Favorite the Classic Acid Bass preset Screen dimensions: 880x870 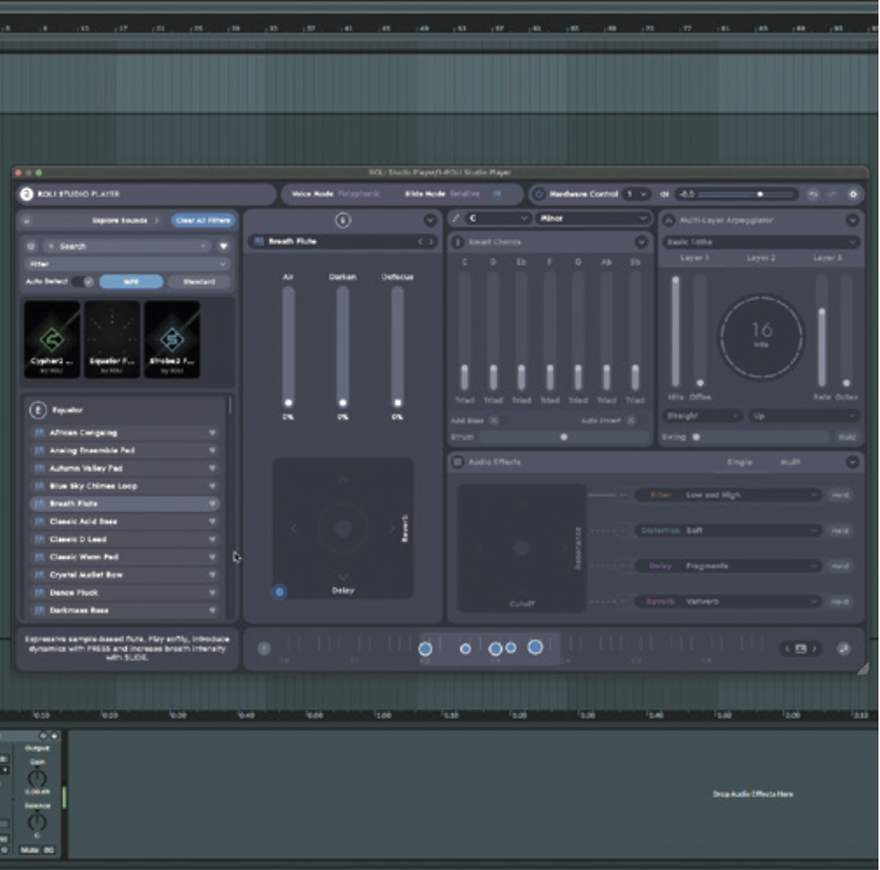coord(212,522)
